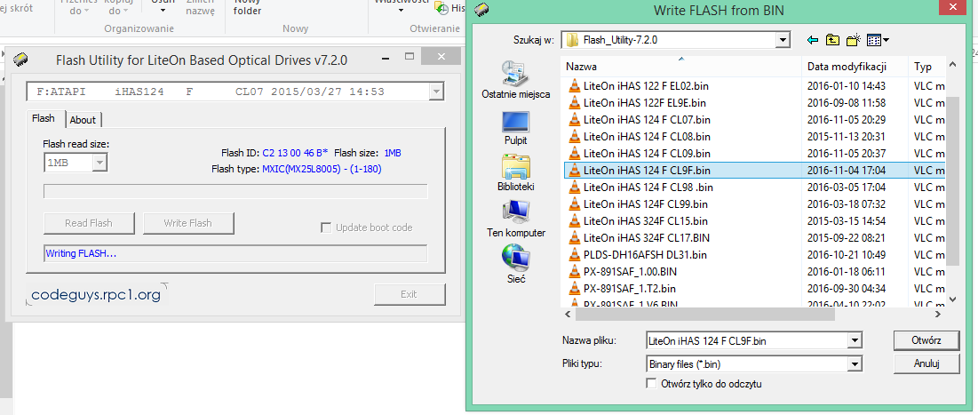Switch to the Flash tab

click(x=43, y=118)
